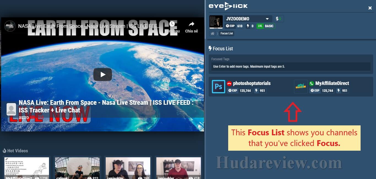
Task: Open the MyAffiliateDirect hot video with 1728 views
Action: (27, 168)
